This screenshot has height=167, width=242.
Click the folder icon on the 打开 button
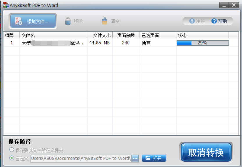[x=148, y=158]
